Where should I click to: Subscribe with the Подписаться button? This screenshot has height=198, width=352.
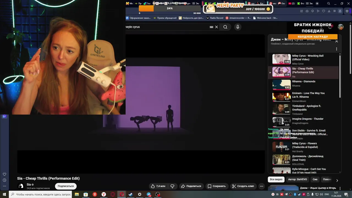[x=66, y=186]
